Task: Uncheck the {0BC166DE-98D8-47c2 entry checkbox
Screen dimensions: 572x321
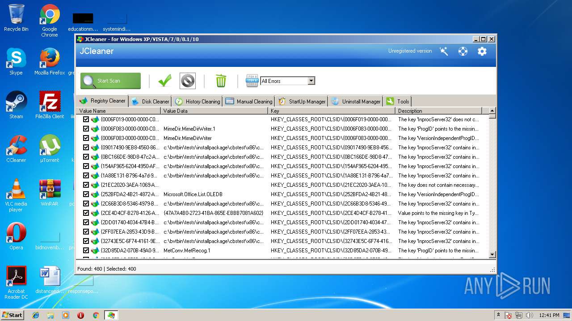Action: click(x=86, y=156)
